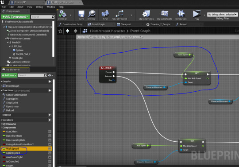Select StopSprint function

[x=12, y=103]
